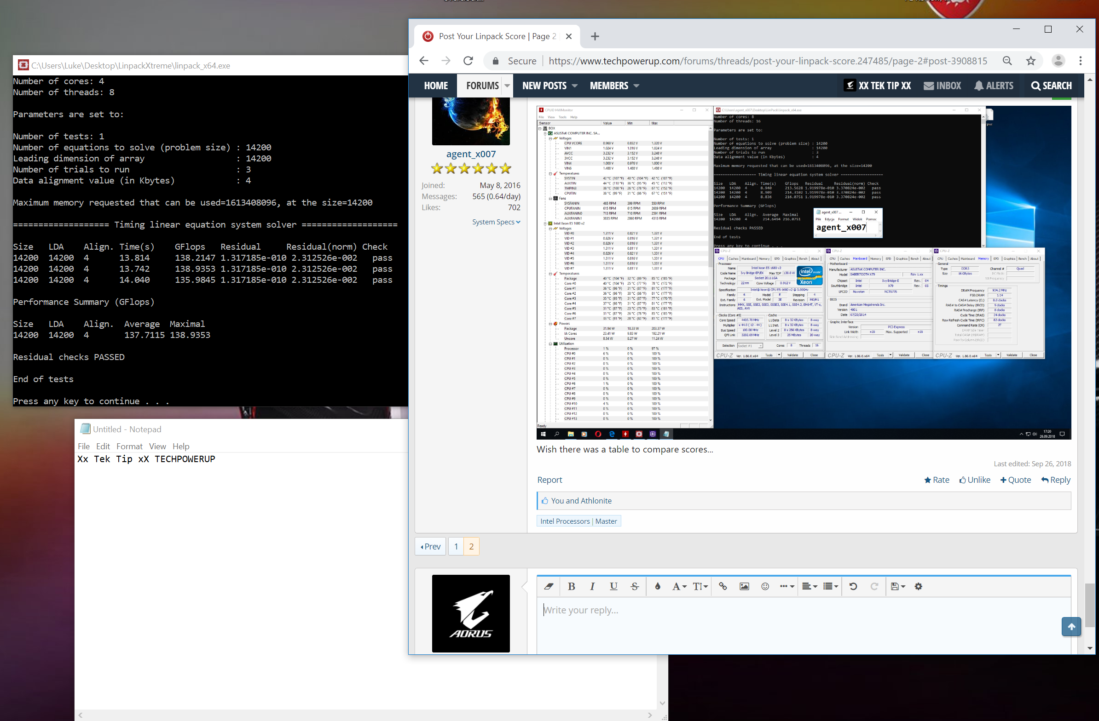This screenshot has width=1099, height=721.
Task: Go to previous page with Prev
Action: 430,546
